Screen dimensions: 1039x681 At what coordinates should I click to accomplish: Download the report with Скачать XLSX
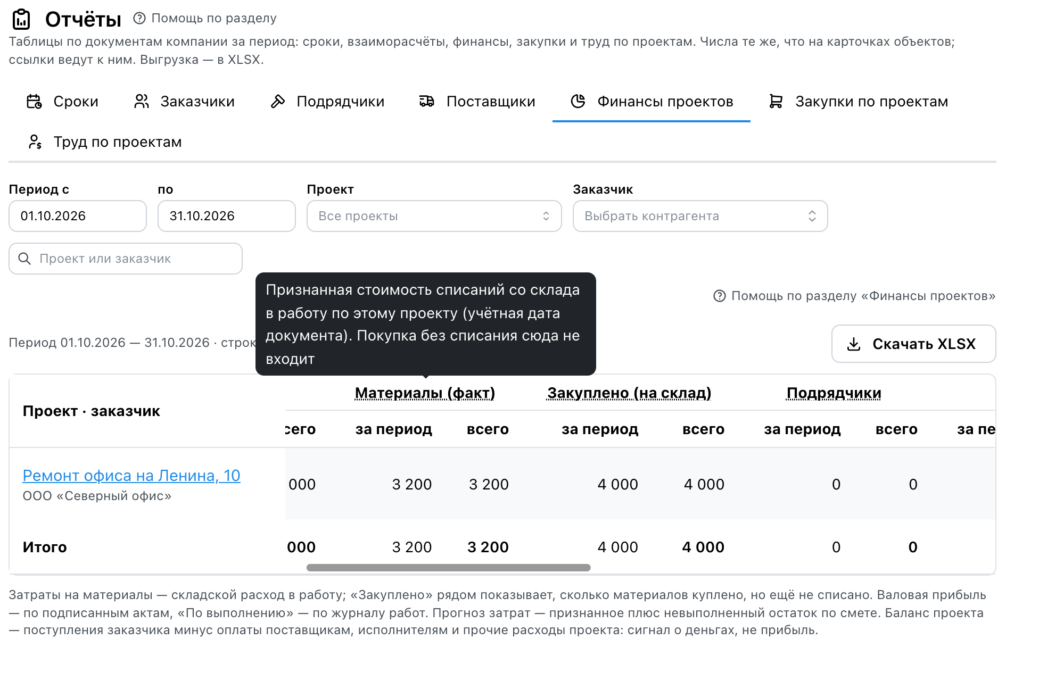click(914, 344)
